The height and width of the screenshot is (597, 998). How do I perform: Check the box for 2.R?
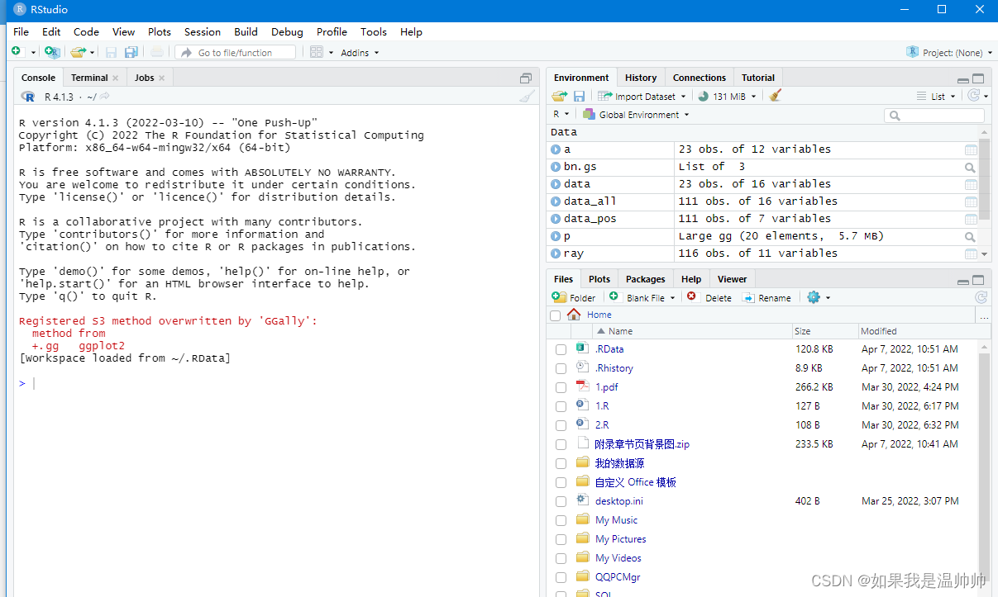pyautogui.click(x=561, y=426)
